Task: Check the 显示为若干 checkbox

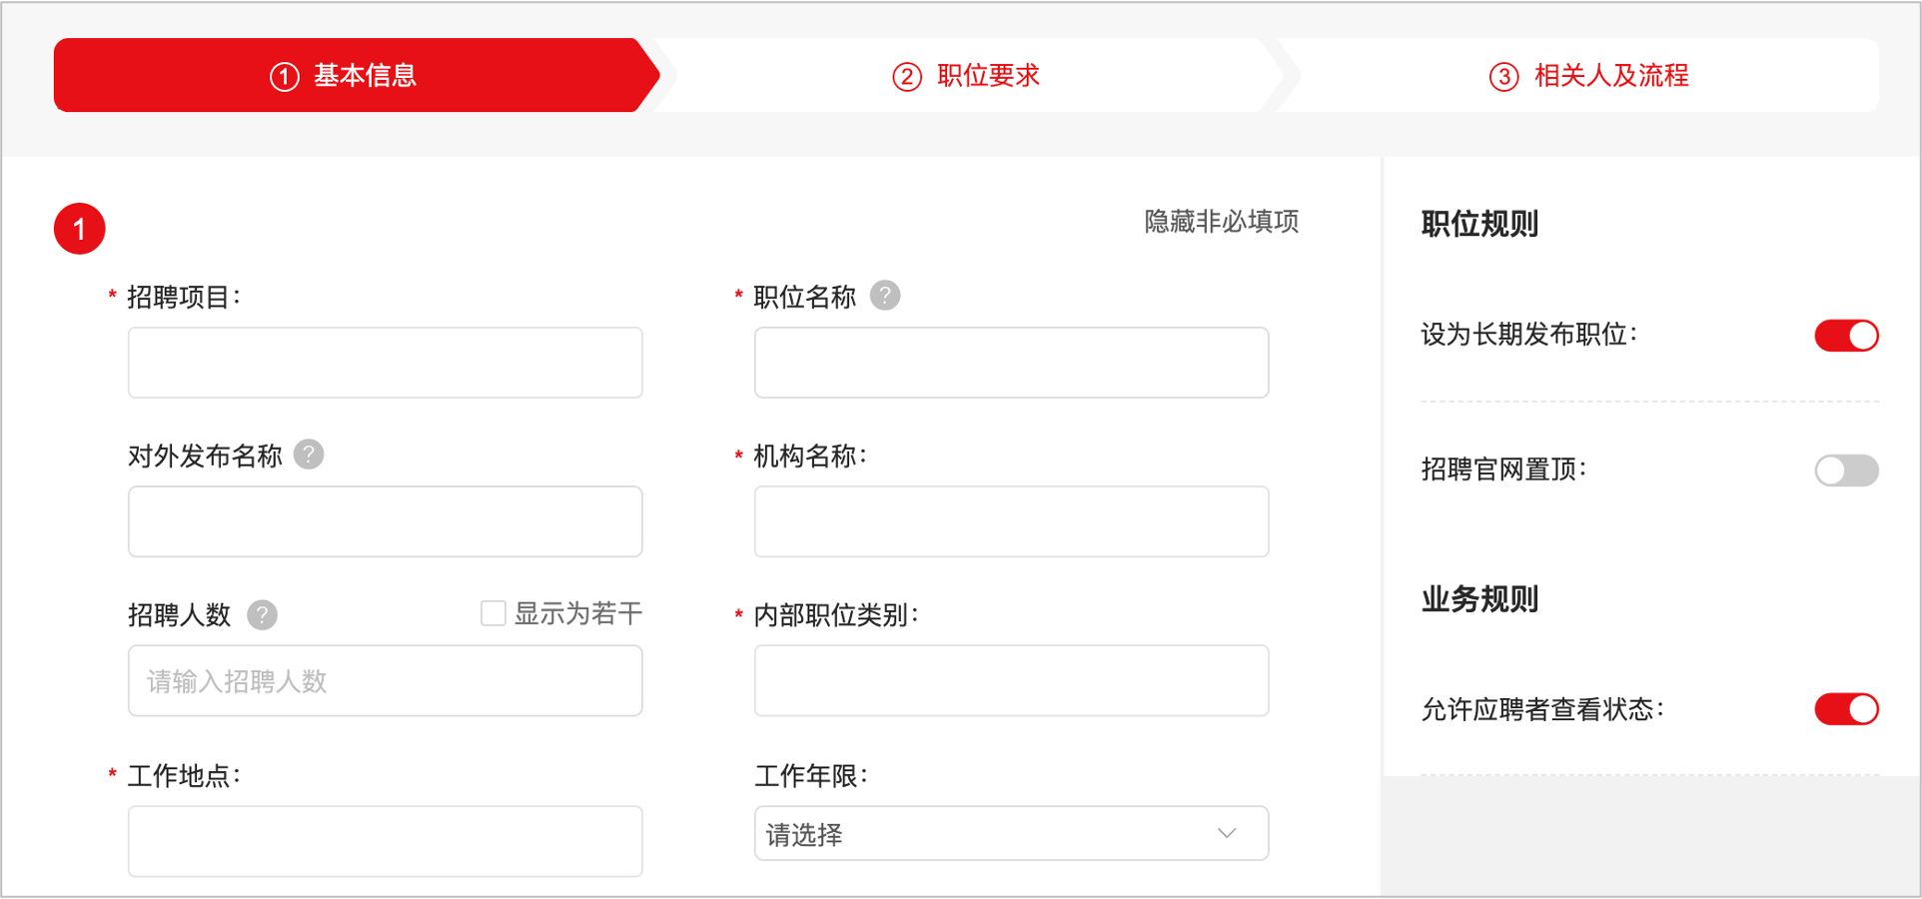Action: pyautogui.click(x=493, y=613)
